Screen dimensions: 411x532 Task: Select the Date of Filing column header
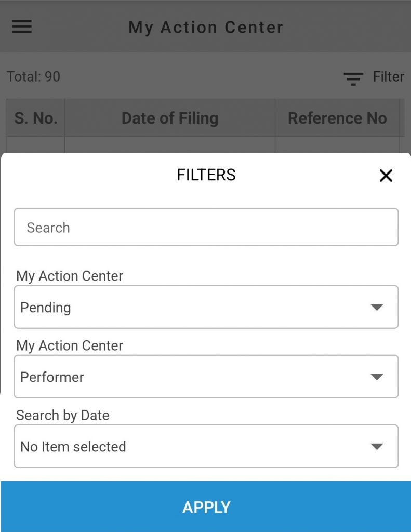[x=170, y=118]
